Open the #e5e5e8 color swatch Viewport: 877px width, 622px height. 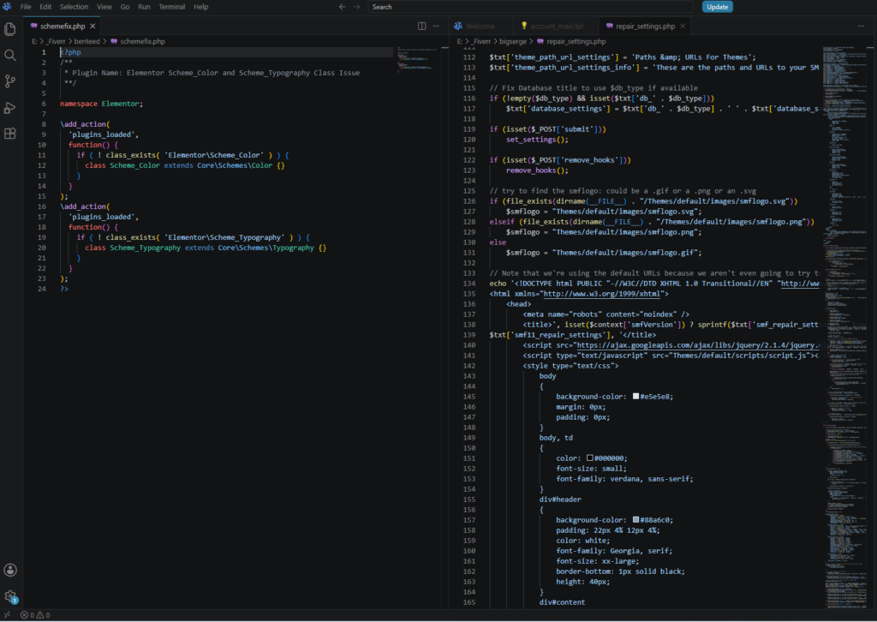point(635,396)
